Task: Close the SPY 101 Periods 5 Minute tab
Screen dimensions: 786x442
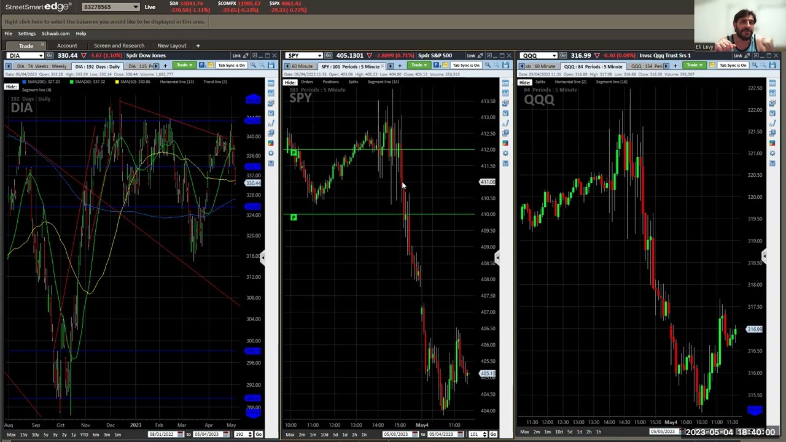Action: point(382,66)
